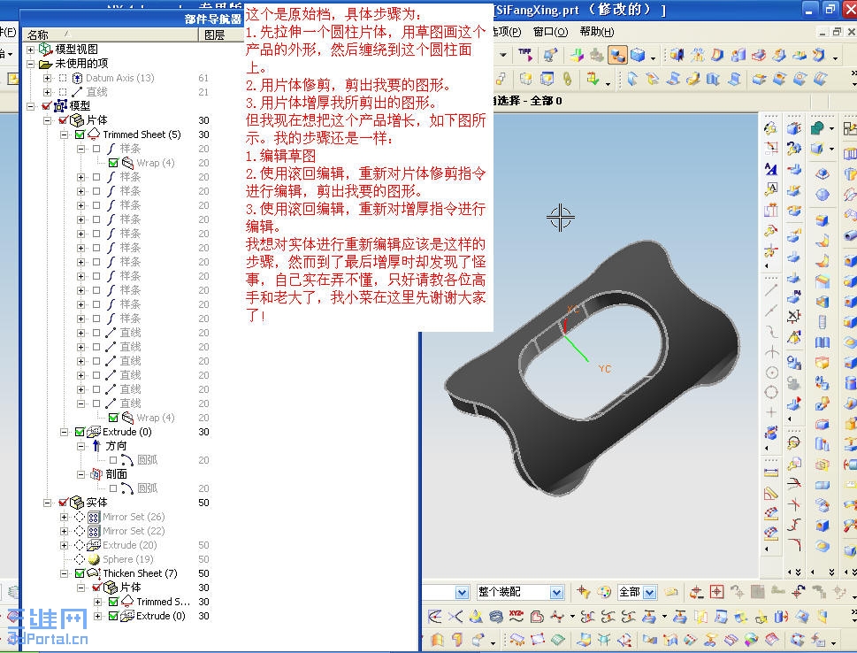Expand the Mirror Set (22) node
Image resolution: width=857 pixels, height=653 pixels.
(x=64, y=531)
